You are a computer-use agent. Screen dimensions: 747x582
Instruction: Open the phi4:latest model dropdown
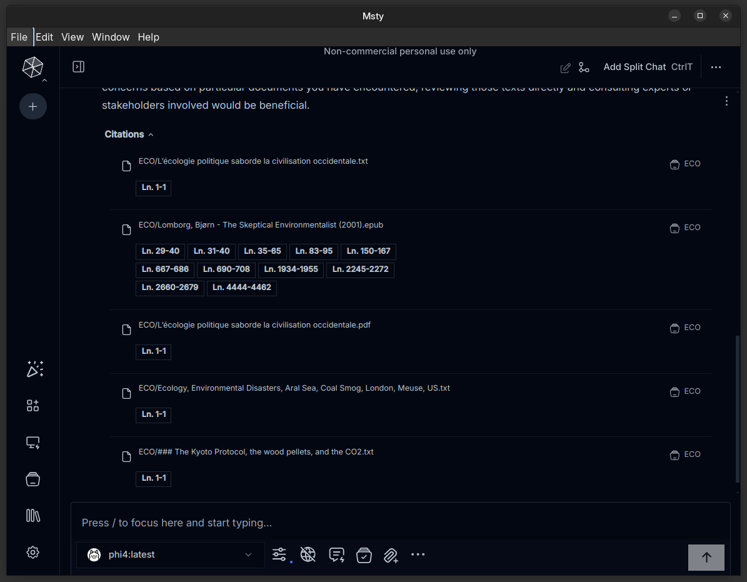(x=170, y=554)
